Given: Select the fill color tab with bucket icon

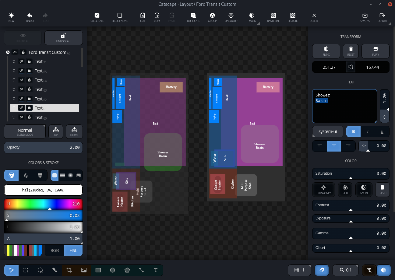Looking at the screenshot, I should pos(11,175).
